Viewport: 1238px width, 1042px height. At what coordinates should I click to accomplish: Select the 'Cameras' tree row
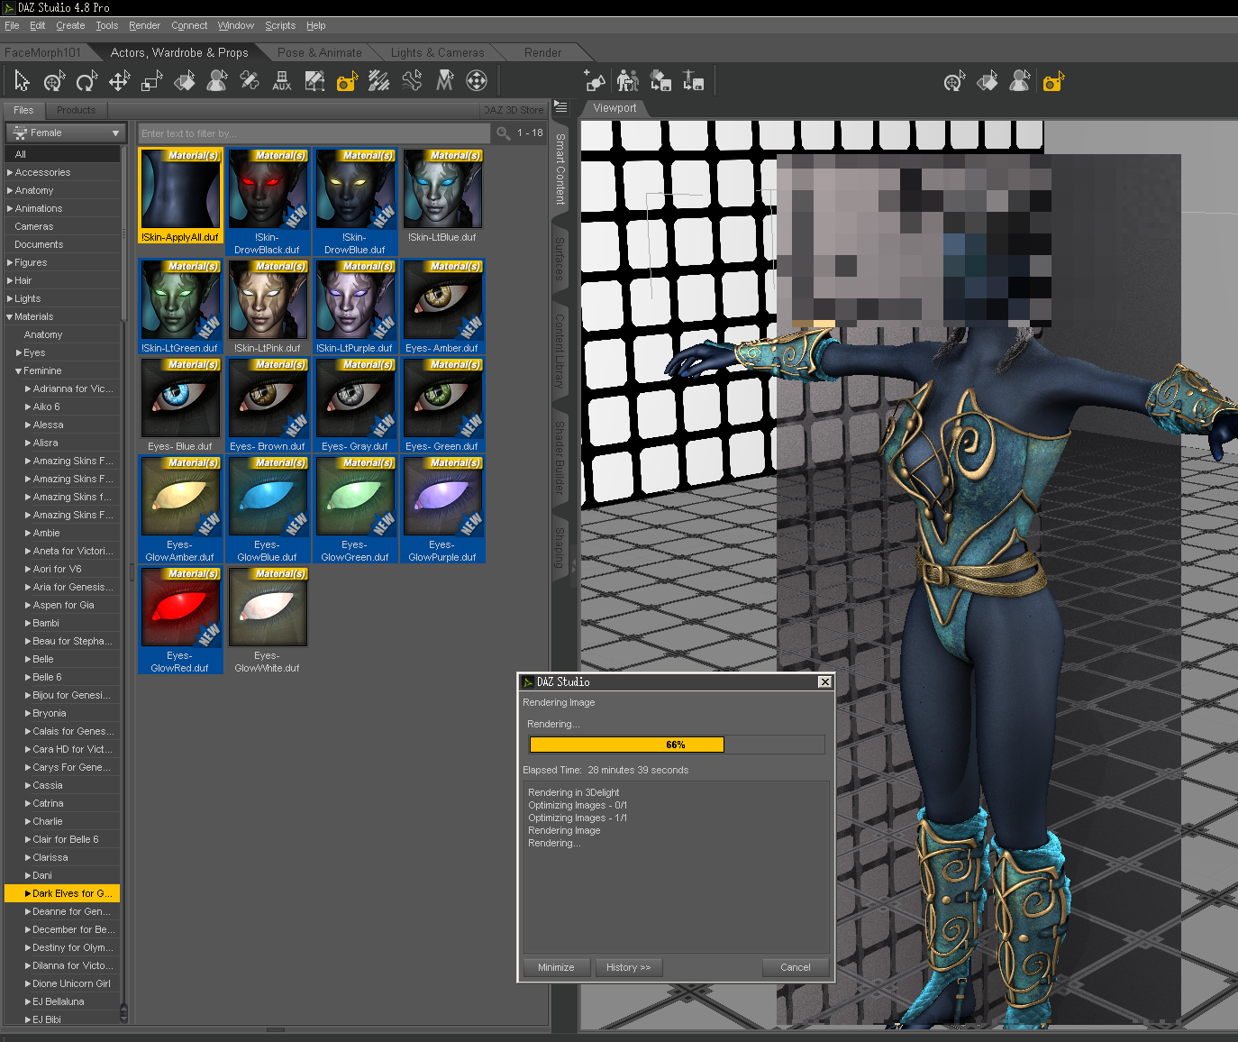coord(62,226)
